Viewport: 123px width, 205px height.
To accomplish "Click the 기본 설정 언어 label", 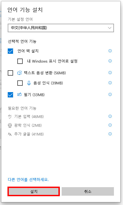I will [20, 19].
